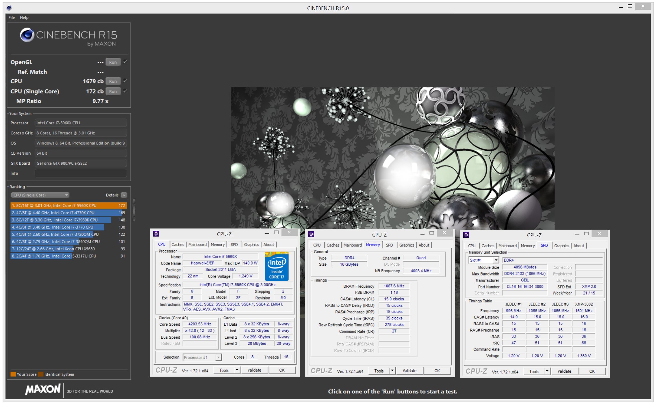
Task: Click the Cinebench app icon in title bar
Action: (9, 8)
